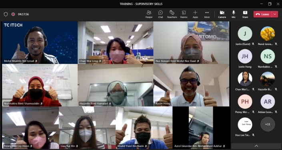
Task: Open breakout Rooms
Action: click(x=184, y=14)
